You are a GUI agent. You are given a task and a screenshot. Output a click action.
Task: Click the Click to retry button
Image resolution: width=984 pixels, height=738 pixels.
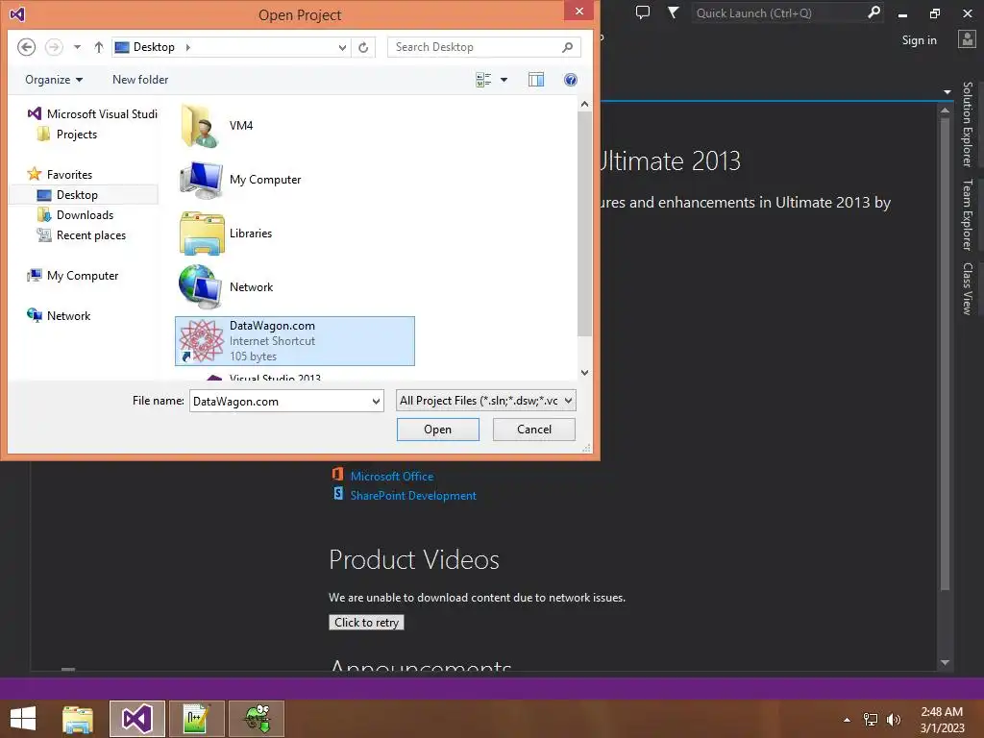pos(366,623)
